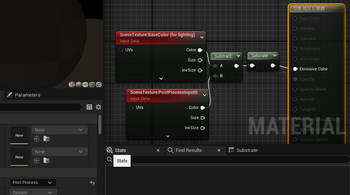Browse to asset for first None slot
Screen dimensions: 350x195
coord(47,139)
